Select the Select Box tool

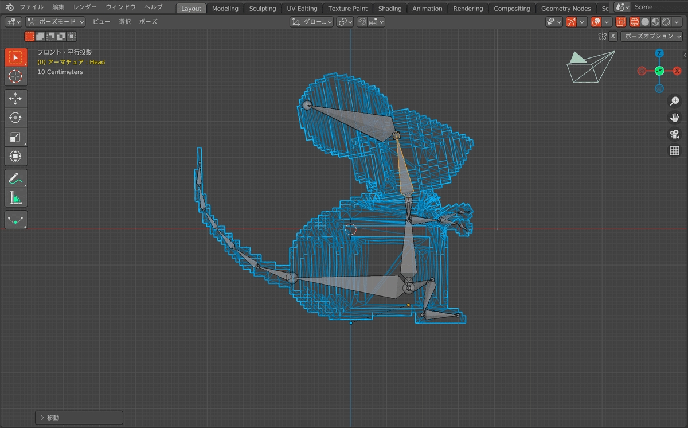pos(15,57)
